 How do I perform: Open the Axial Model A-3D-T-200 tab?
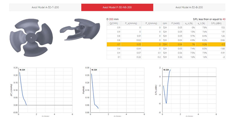click(x=45, y=7)
